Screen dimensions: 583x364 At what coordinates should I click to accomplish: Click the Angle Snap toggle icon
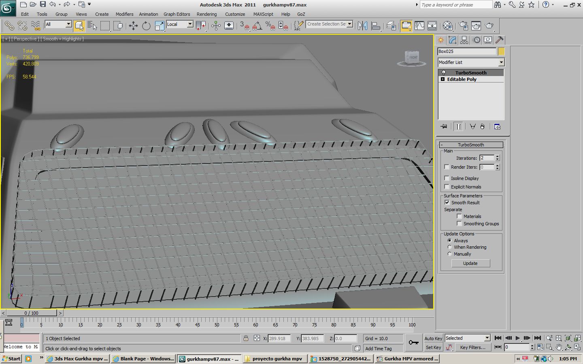257,26
